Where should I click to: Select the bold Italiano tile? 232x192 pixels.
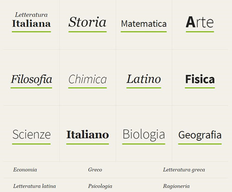click(88, 134)
